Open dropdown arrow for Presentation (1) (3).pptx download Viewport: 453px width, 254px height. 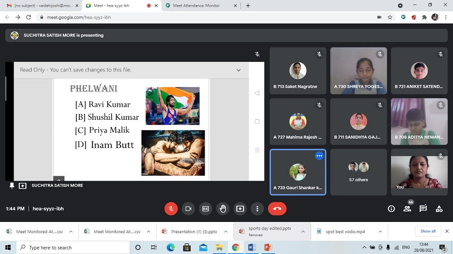tap(226, 231)
